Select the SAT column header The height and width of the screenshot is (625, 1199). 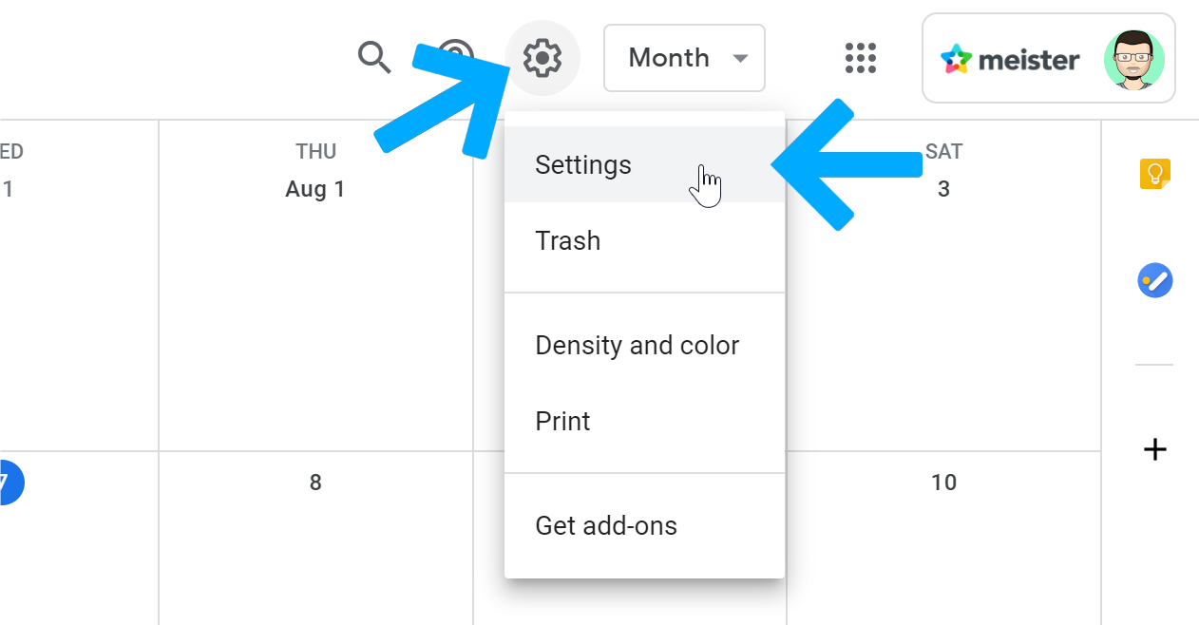click(943, 150)
